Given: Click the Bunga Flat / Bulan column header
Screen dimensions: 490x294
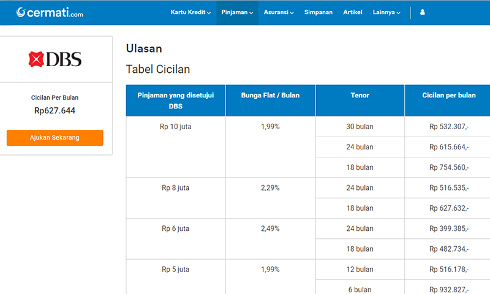Looking at the screenshot, I should click(270, 100).
